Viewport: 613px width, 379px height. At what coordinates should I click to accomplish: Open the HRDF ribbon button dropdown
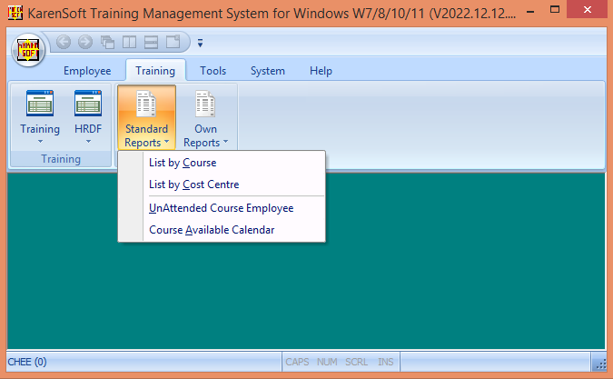point(88,117)
